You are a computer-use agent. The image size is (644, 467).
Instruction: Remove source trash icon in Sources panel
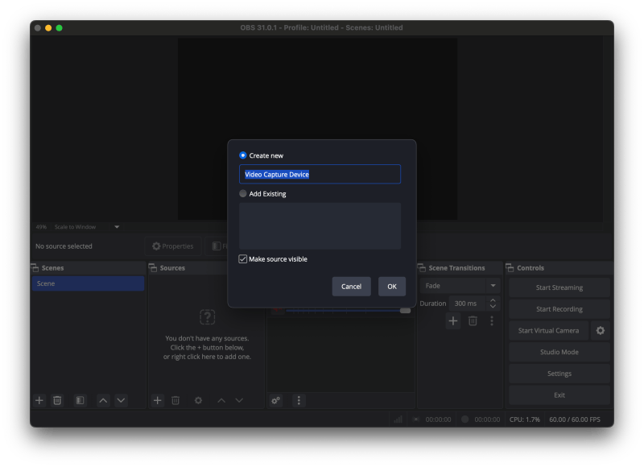click(x=175, y=400)
